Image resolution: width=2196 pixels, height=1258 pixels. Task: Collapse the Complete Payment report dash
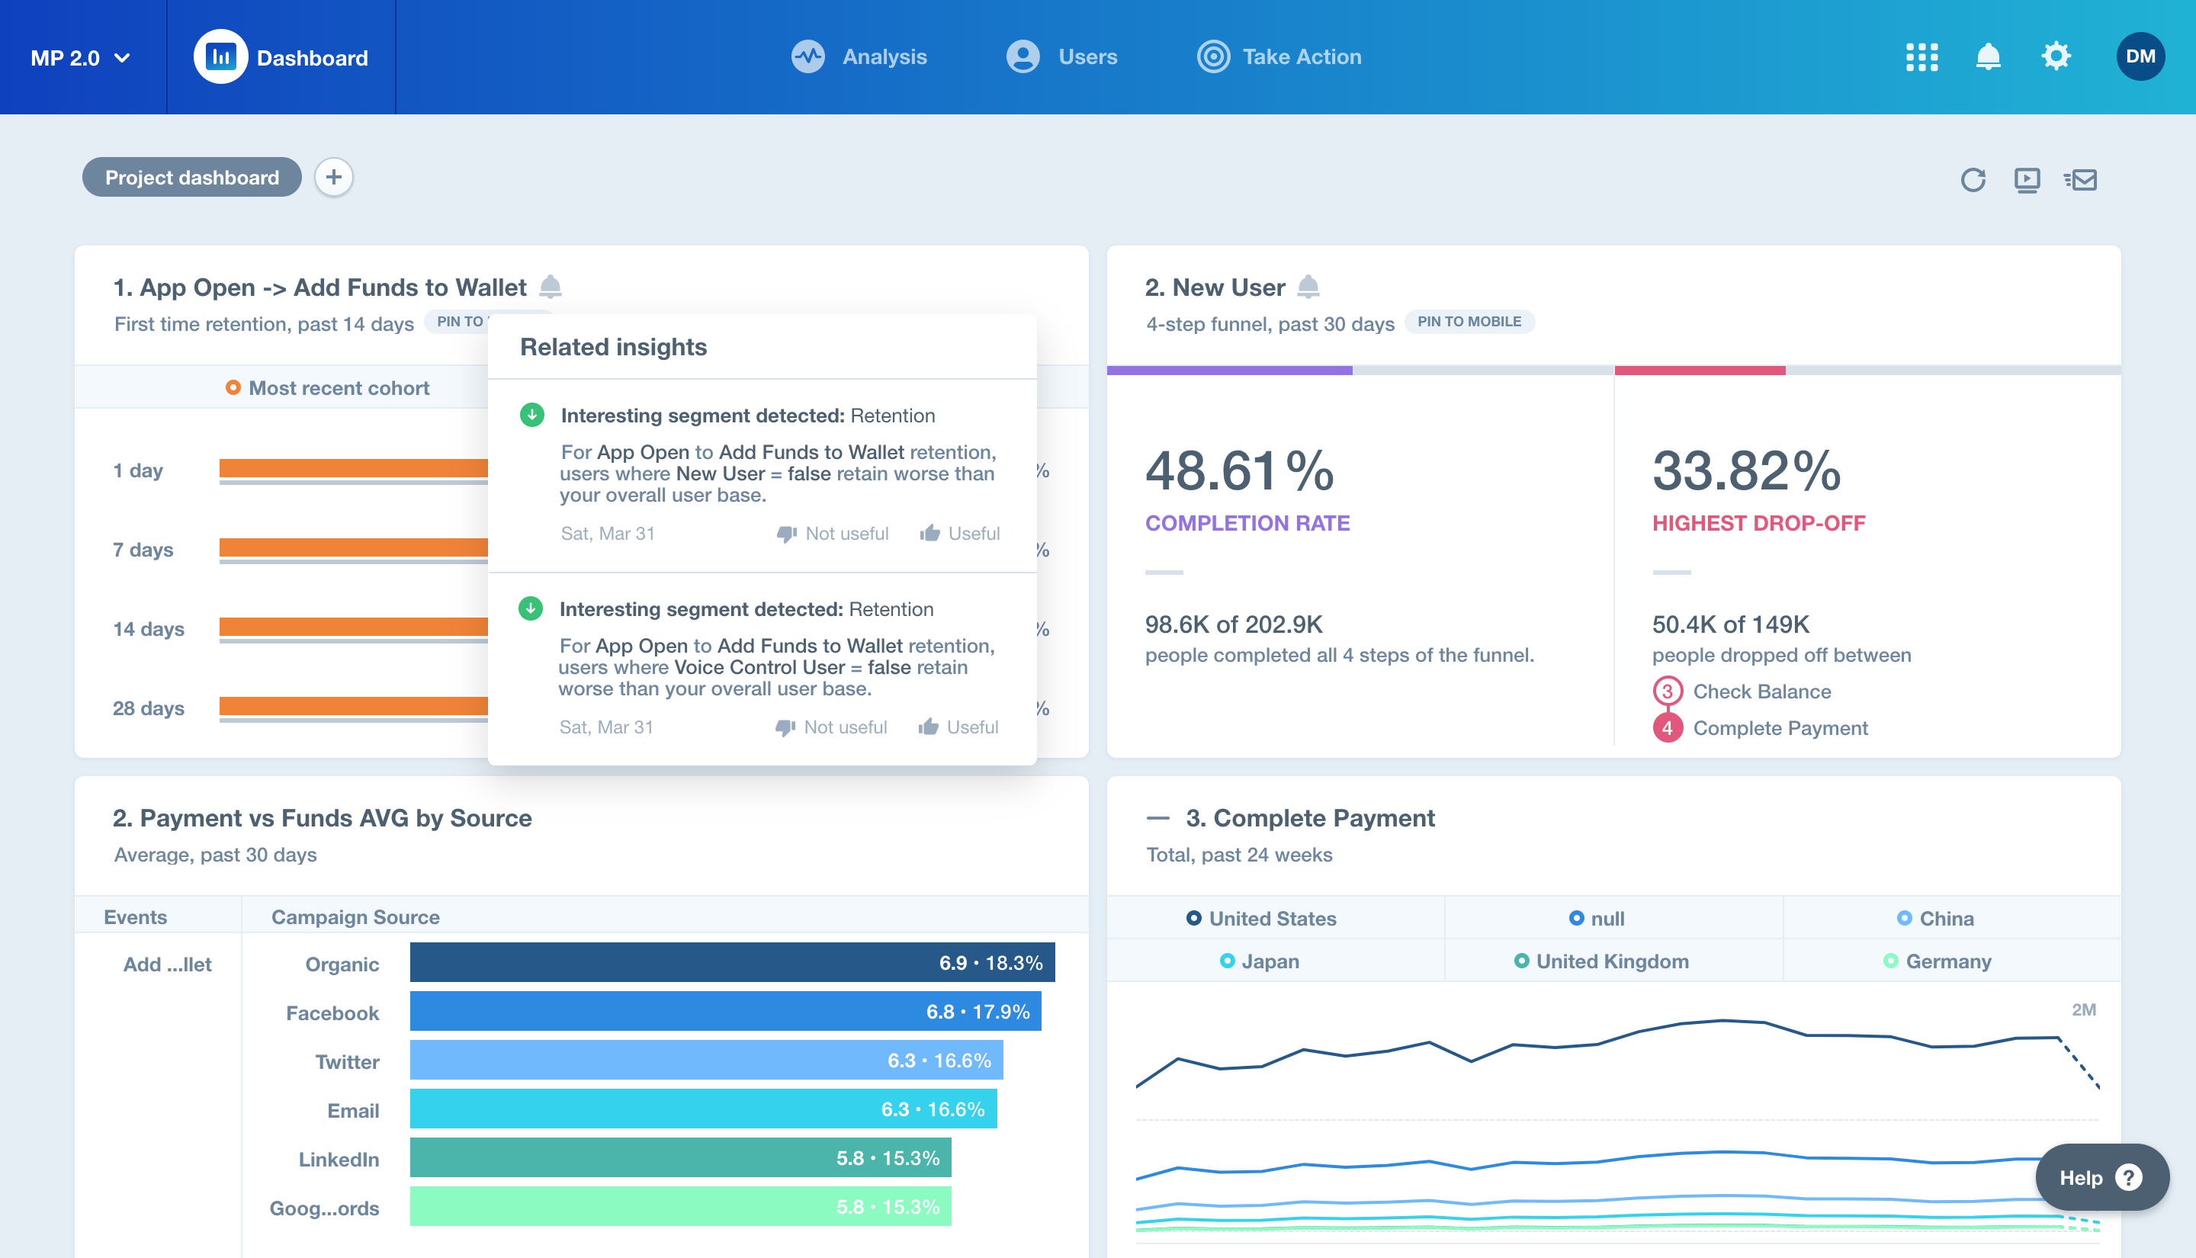pos(1157,817)
